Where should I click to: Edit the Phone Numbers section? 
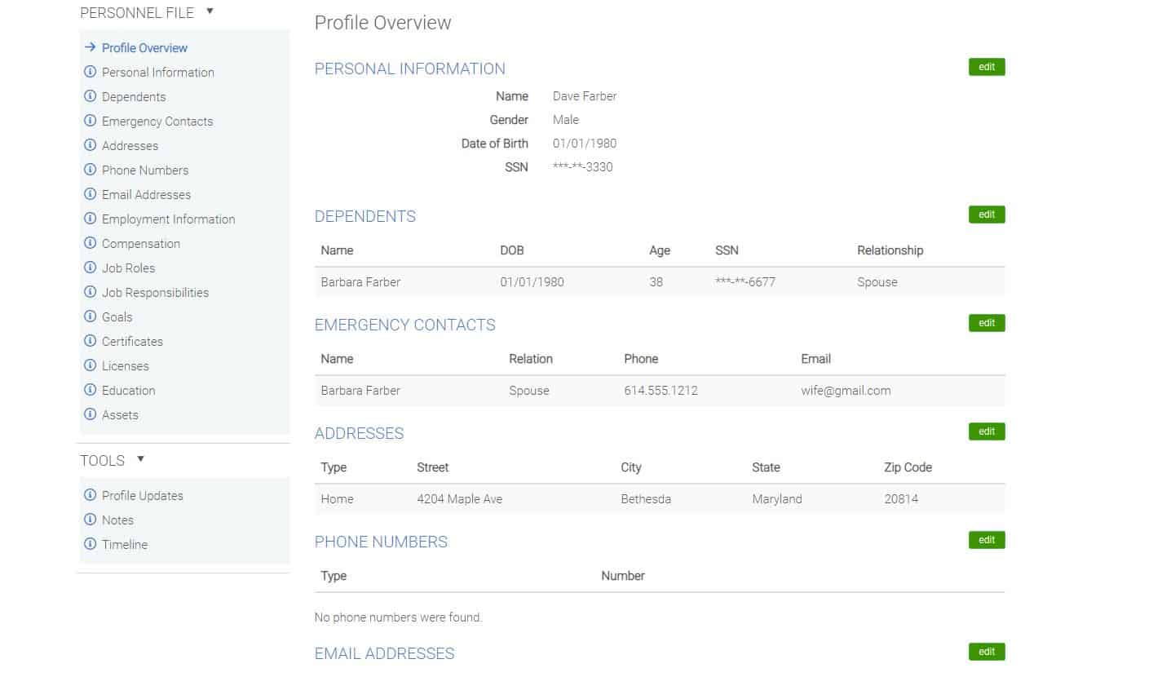pos(987,540)
